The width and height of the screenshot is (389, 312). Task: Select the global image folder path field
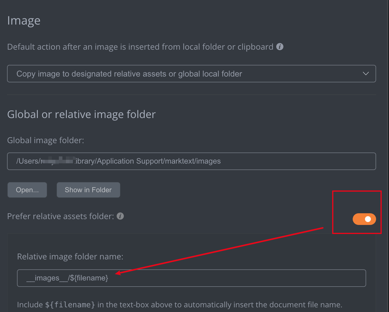pos(191,161)
